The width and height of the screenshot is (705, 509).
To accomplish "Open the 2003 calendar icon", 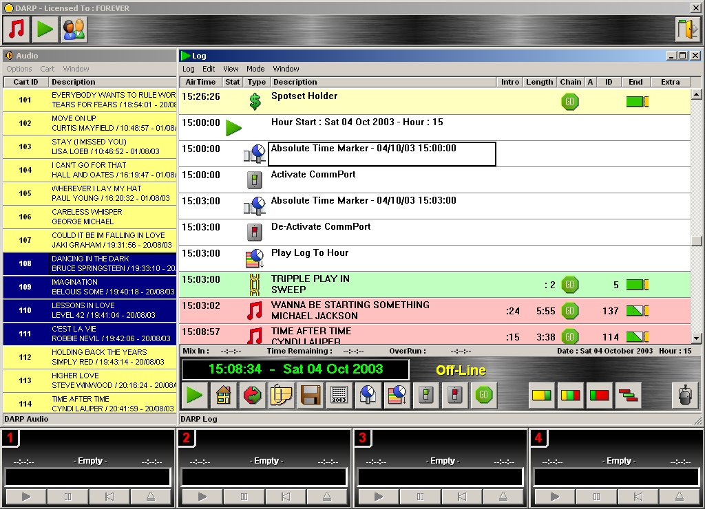I will (x=339, y=396).
